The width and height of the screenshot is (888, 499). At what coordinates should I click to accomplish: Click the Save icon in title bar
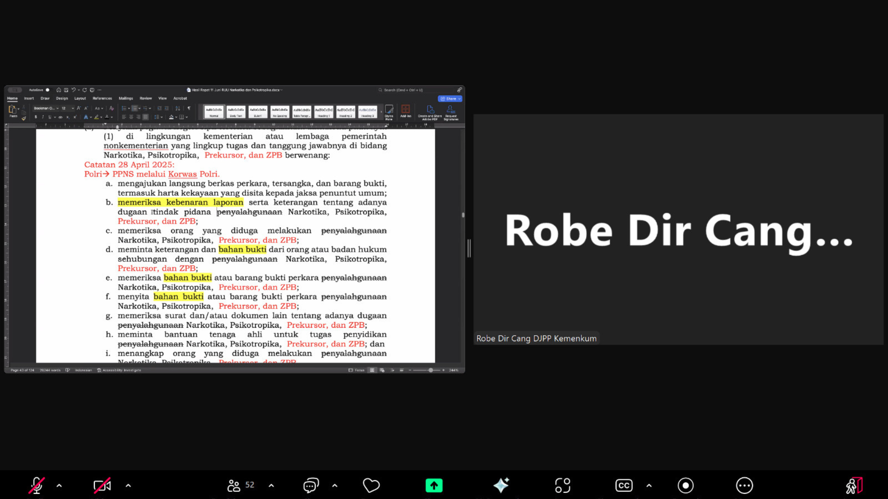point(66,90)
